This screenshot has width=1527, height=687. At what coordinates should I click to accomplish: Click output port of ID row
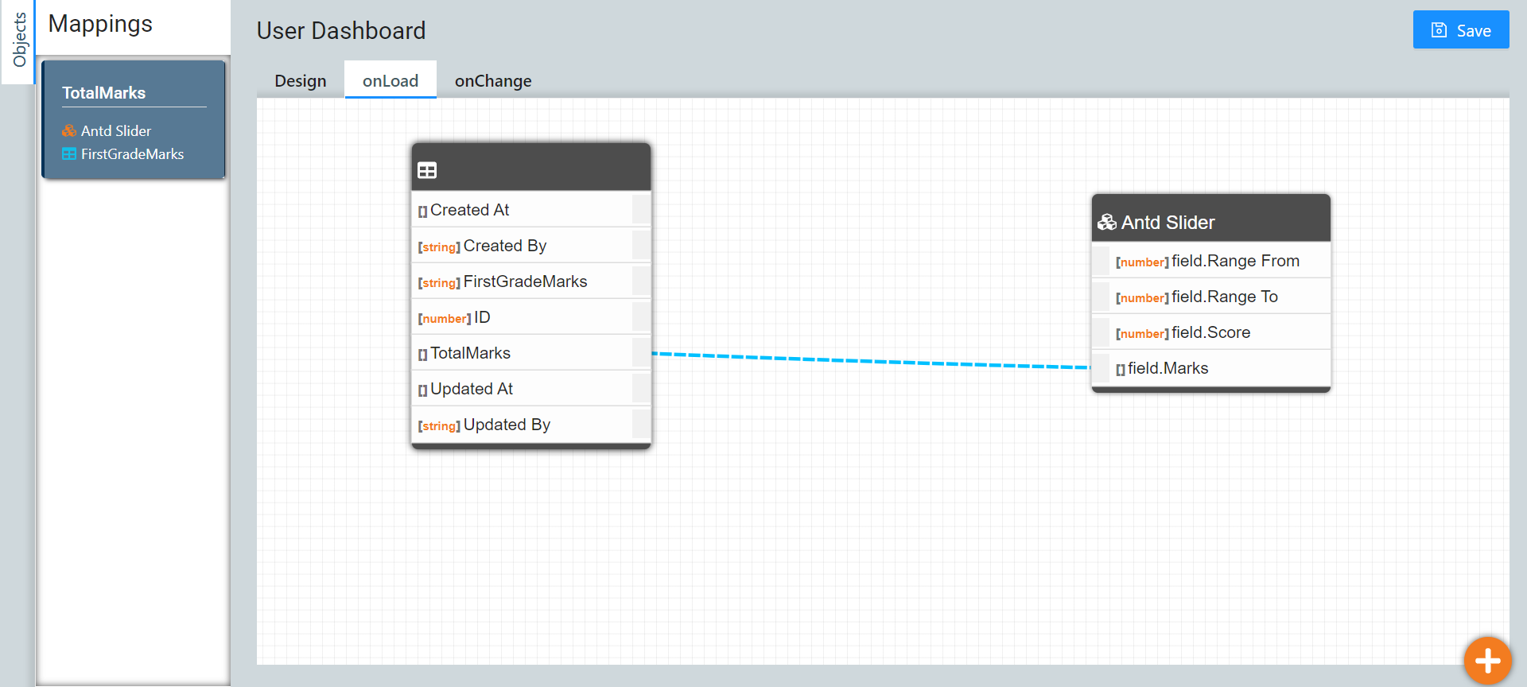click(641, 316)
